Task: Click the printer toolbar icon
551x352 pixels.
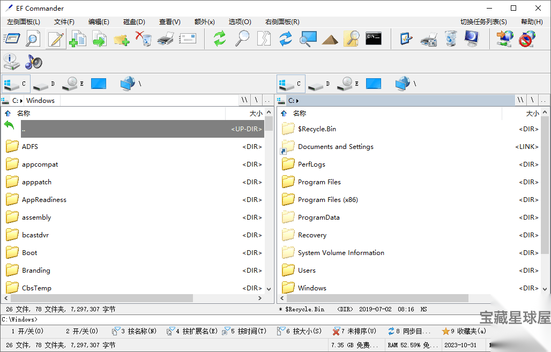Action: tap(166, 39)
